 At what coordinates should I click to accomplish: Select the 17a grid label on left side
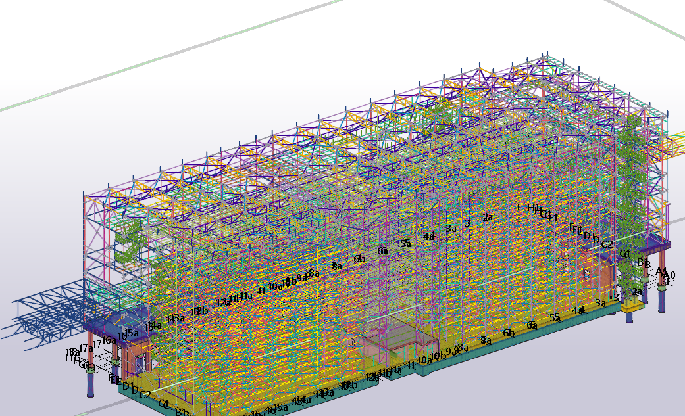point(86,348)
